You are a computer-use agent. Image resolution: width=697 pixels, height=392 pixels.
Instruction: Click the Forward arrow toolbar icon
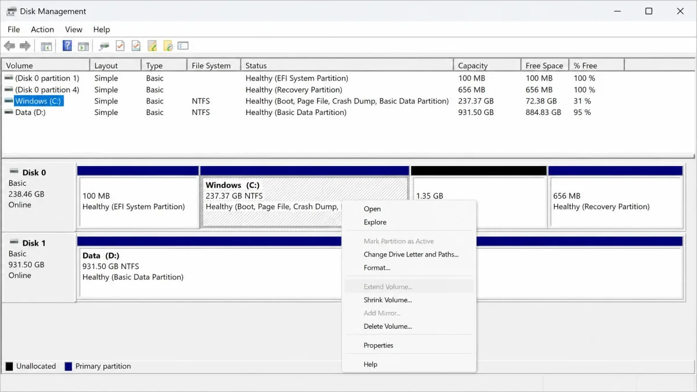[25, 46]
